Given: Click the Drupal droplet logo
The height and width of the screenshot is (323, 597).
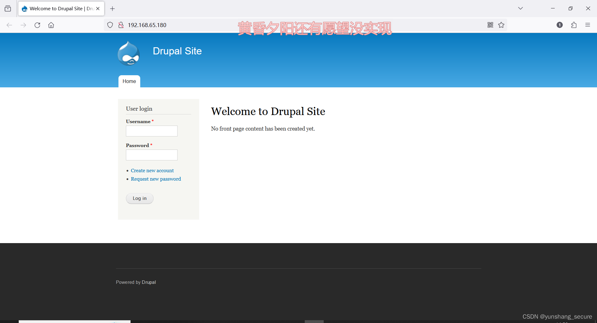Looking at the screenshot, I should point(129,53).
